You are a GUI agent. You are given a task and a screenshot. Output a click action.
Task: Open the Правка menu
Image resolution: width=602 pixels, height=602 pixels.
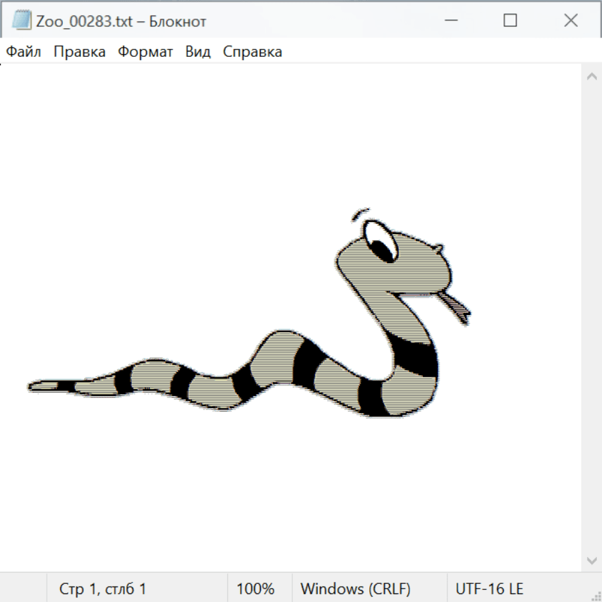pos(80,52)
